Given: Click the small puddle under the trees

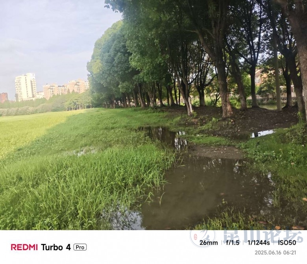Looking at the screenshot, I should click(263, 133).
